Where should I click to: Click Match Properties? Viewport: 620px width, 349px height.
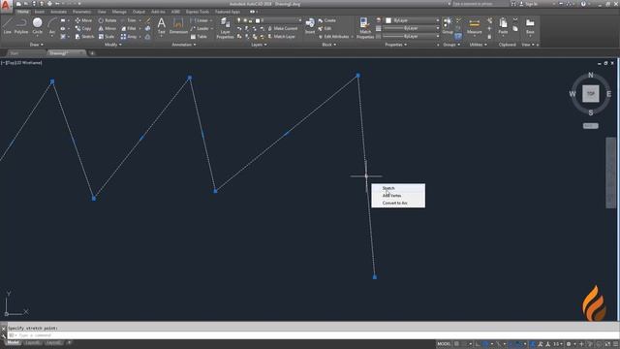pyautogui.click(x=365, y=28)
